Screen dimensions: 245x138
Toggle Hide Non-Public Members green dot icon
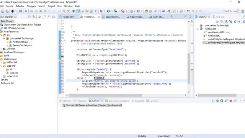(x=239, y=22)
